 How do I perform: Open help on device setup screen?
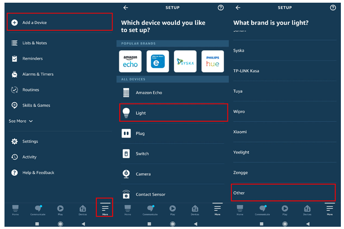(x=221, y=8)
